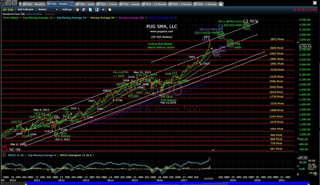Image resolution: width=320 pixels, height=185 pixels.
Task: Click the Feb 12,2016 annotation
Action: click(x=168, y=103)
